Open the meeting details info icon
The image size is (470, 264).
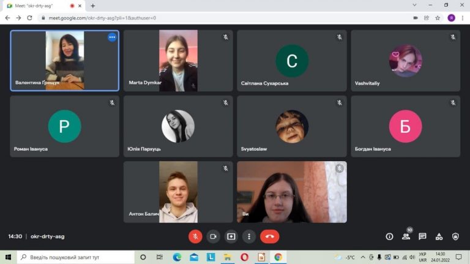tap(389, 236)
